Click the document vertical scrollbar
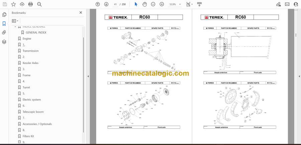This screenshot has width=301, height=145. tap(296, 35)
